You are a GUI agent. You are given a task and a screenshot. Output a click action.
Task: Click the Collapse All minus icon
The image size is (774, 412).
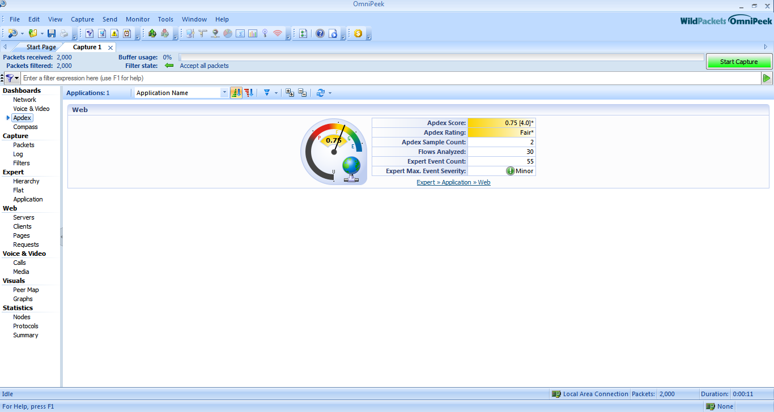[x=302, y=93]
